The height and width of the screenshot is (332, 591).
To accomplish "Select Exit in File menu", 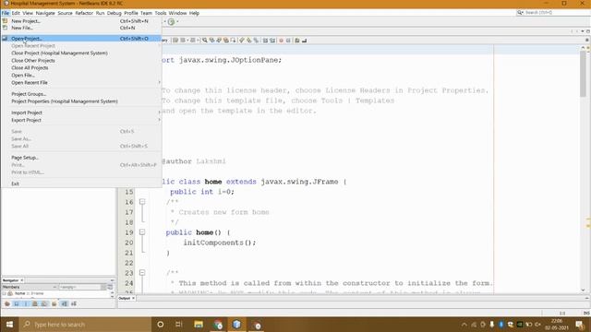I will pos(15,184).
